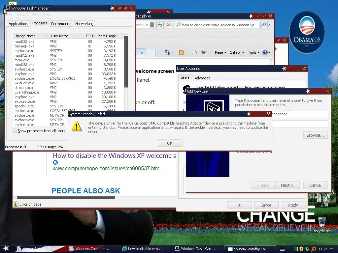Click the user name field containing dgdggddg
Viewport: 338px width, 253px height.
(x=300, y=114)
